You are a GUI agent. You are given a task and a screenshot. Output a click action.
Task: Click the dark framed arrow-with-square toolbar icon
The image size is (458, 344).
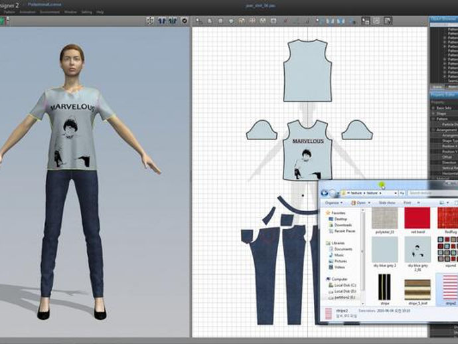click(365, 21)
